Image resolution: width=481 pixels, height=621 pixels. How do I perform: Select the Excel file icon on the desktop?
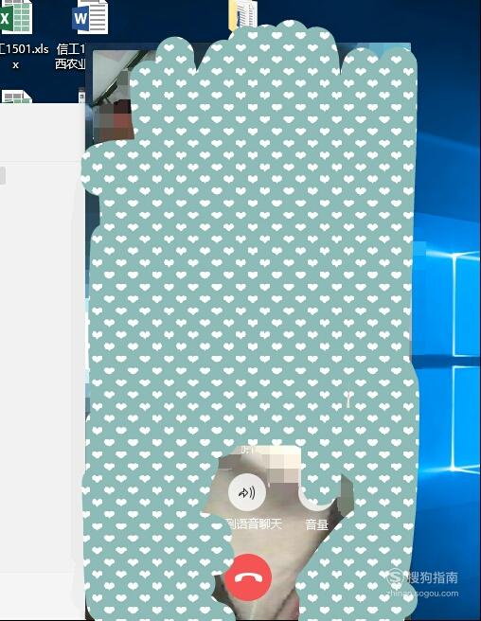coord(16,17)
